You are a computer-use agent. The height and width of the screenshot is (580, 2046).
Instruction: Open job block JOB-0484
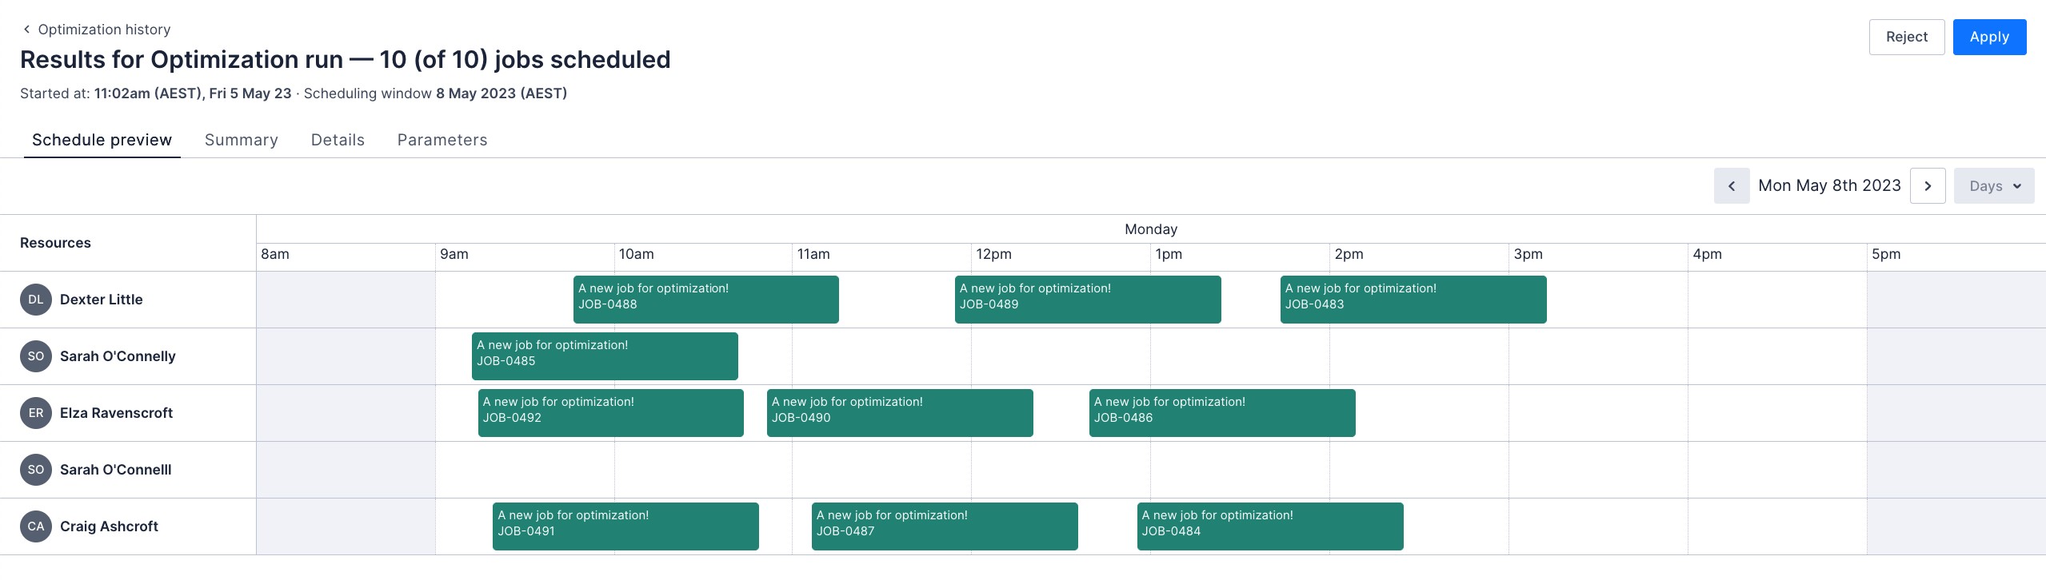(x=1270, y=526)
